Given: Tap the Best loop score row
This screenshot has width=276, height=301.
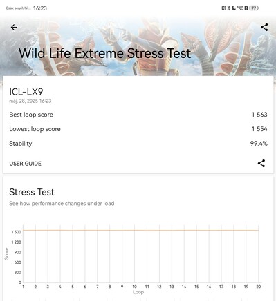Looking at the screenshot, I should tap(138, 115).
